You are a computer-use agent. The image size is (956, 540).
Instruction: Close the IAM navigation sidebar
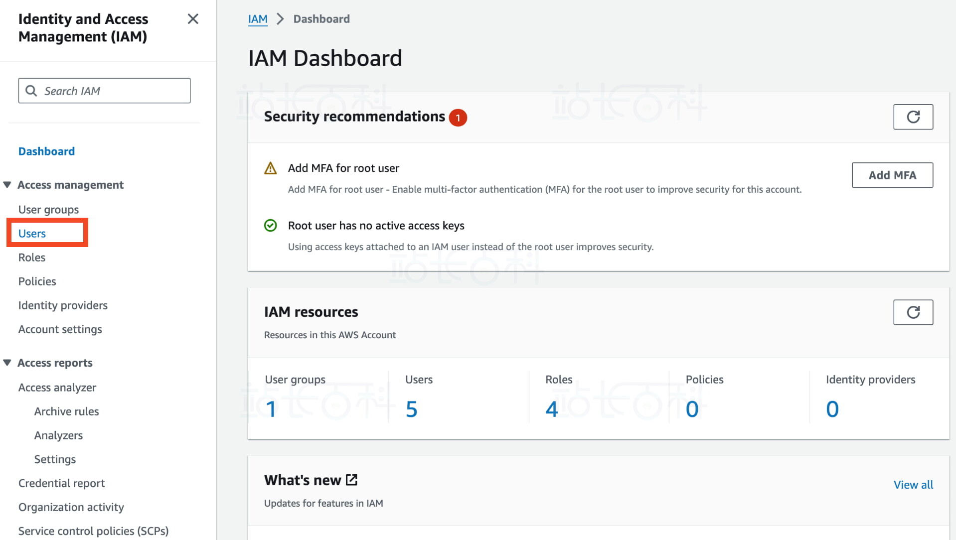click(192, 19)
